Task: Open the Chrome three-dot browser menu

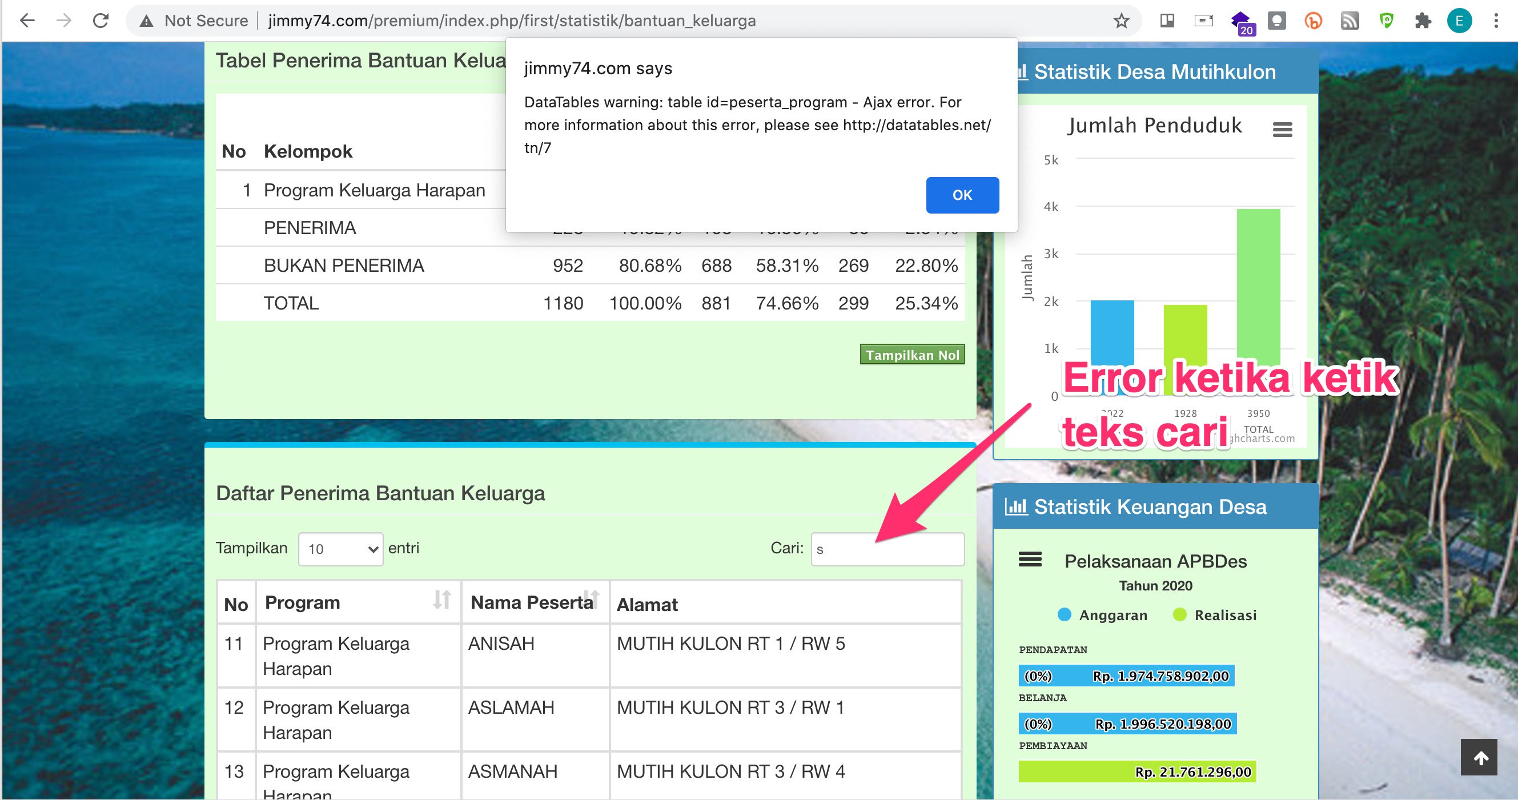Action: pos(1497,20)
